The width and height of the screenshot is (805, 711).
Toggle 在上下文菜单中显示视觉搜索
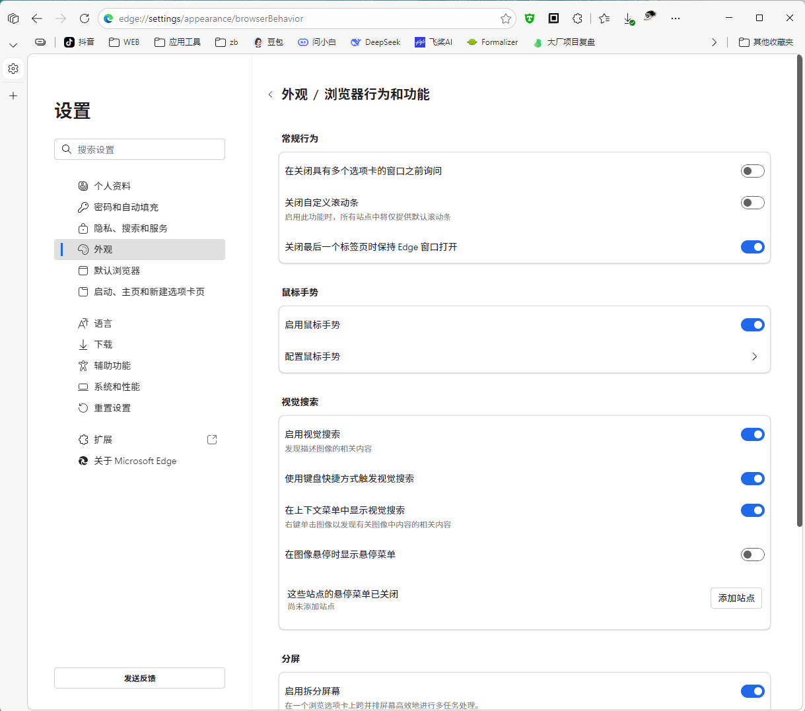coord(752,510)
